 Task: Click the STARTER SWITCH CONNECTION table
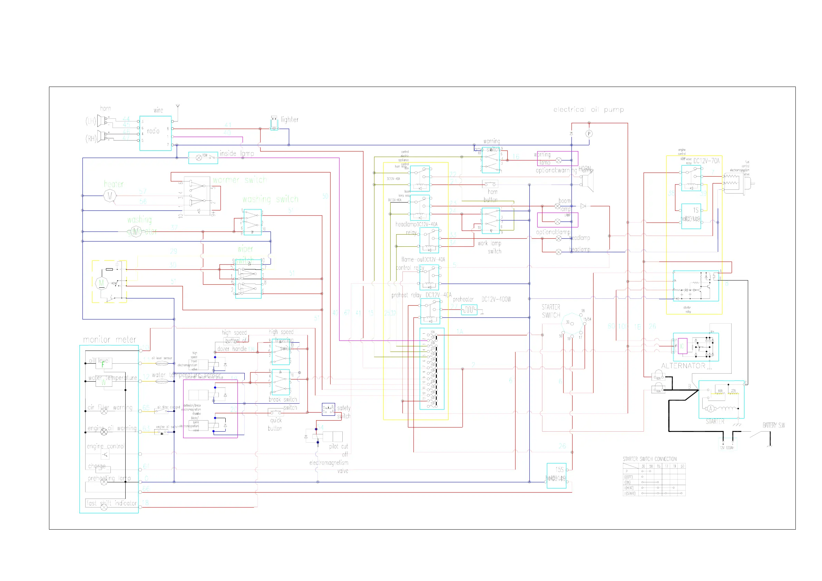pos(654,479)
